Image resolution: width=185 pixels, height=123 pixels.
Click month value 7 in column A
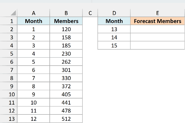click(x=34, y=78)
